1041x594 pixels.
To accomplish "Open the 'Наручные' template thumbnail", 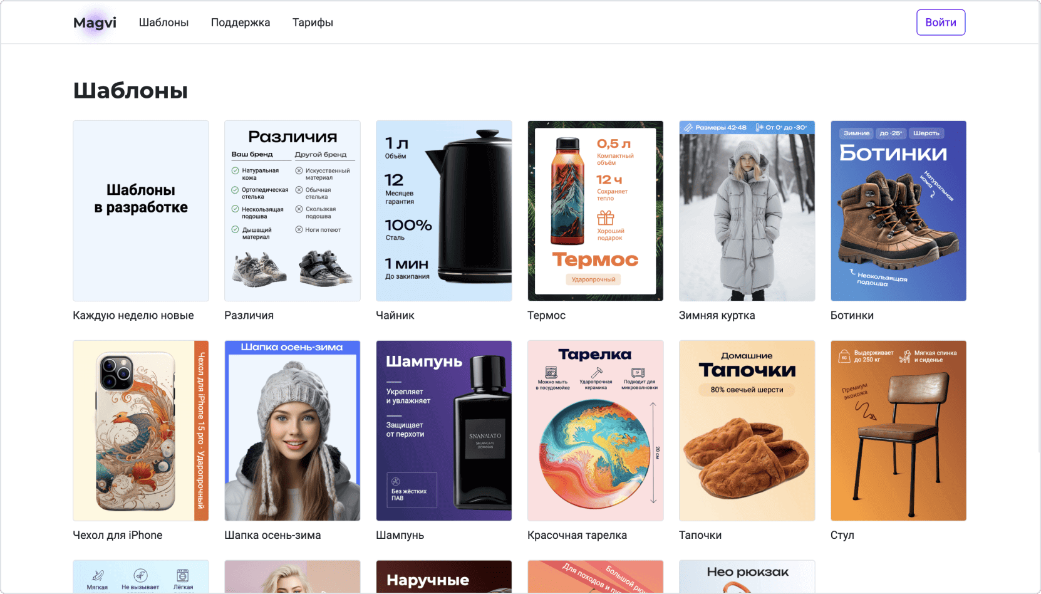I will click(444, 576).
